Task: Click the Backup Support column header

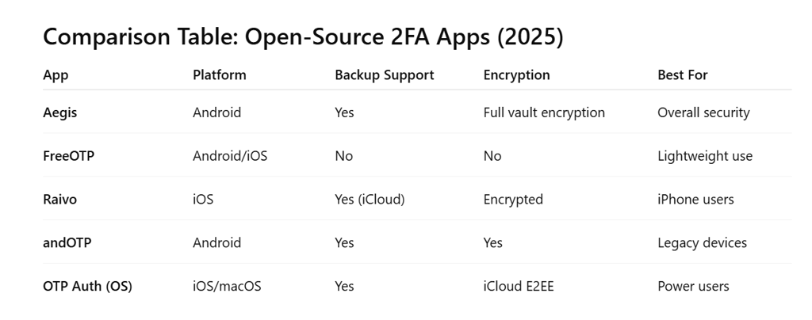Action: point(384,75)
